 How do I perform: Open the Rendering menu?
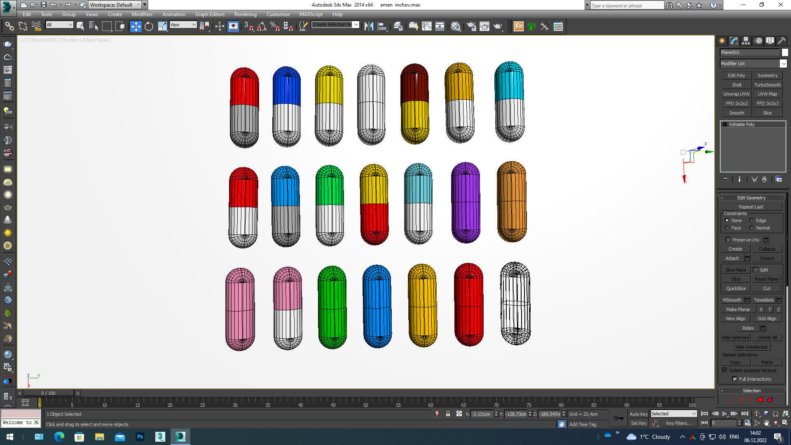[245, 14]
